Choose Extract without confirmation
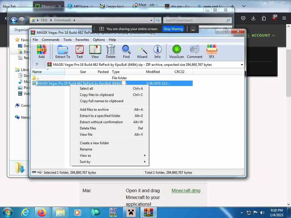Image resolution: width=291 pixels, height=218 pixels. [x=109, y=122]
